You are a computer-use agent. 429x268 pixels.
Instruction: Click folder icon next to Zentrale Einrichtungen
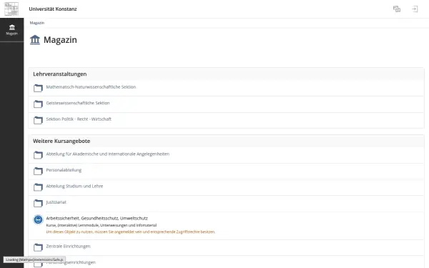(x=38, y=247)
